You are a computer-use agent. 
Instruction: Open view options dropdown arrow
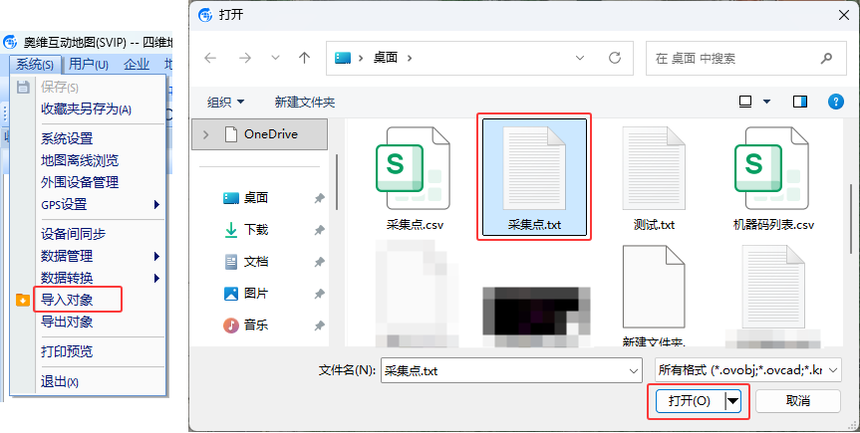766,102
